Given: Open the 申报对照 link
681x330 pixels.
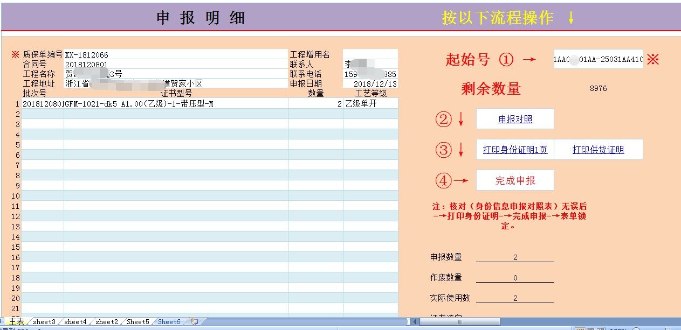Looking at the screenshot, I should point(515,120).
